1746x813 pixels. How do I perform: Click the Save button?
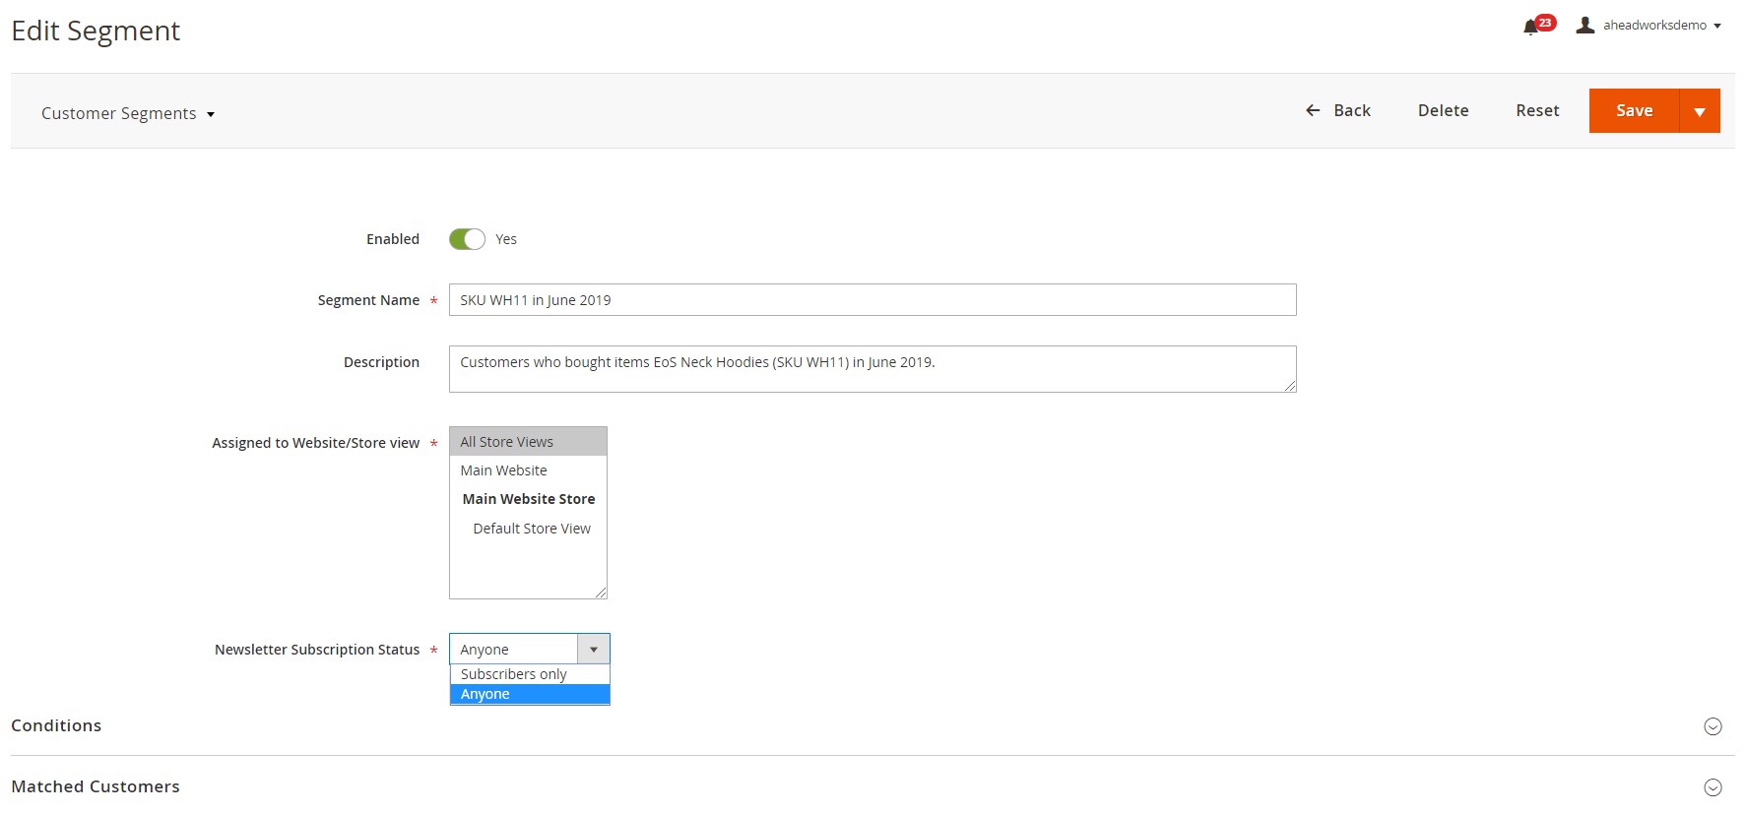(1634, 111)
